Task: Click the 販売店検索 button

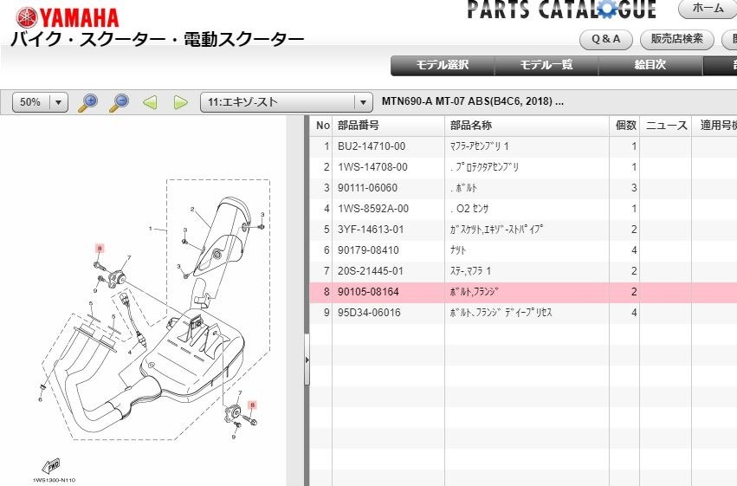Action: [677, 40]
